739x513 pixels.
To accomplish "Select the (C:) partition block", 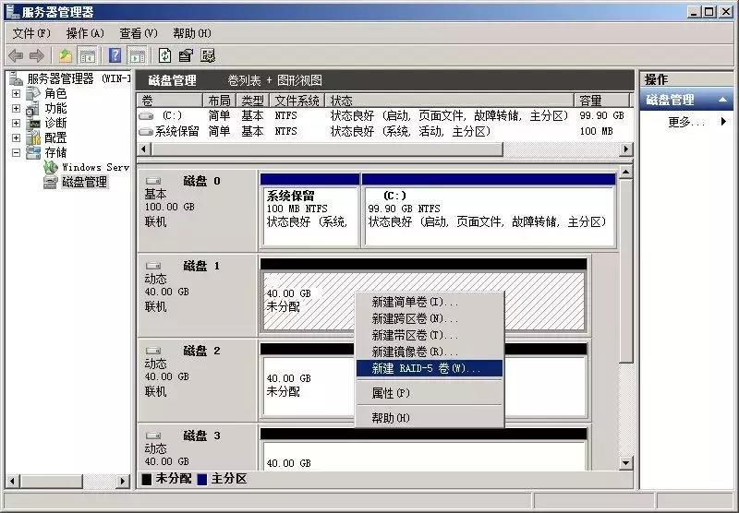I will (489, 211).
